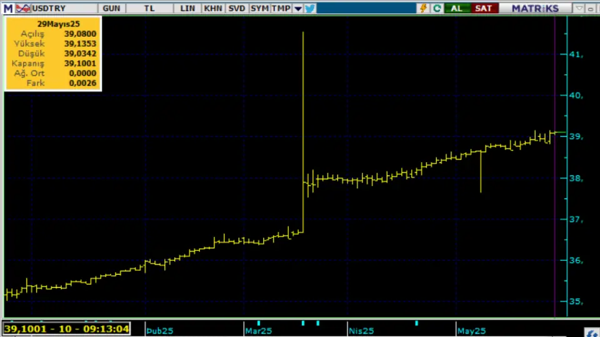Click the blue icon at bottom-right corner
This screenshot has height=337, width=600.
coord(589,331)
